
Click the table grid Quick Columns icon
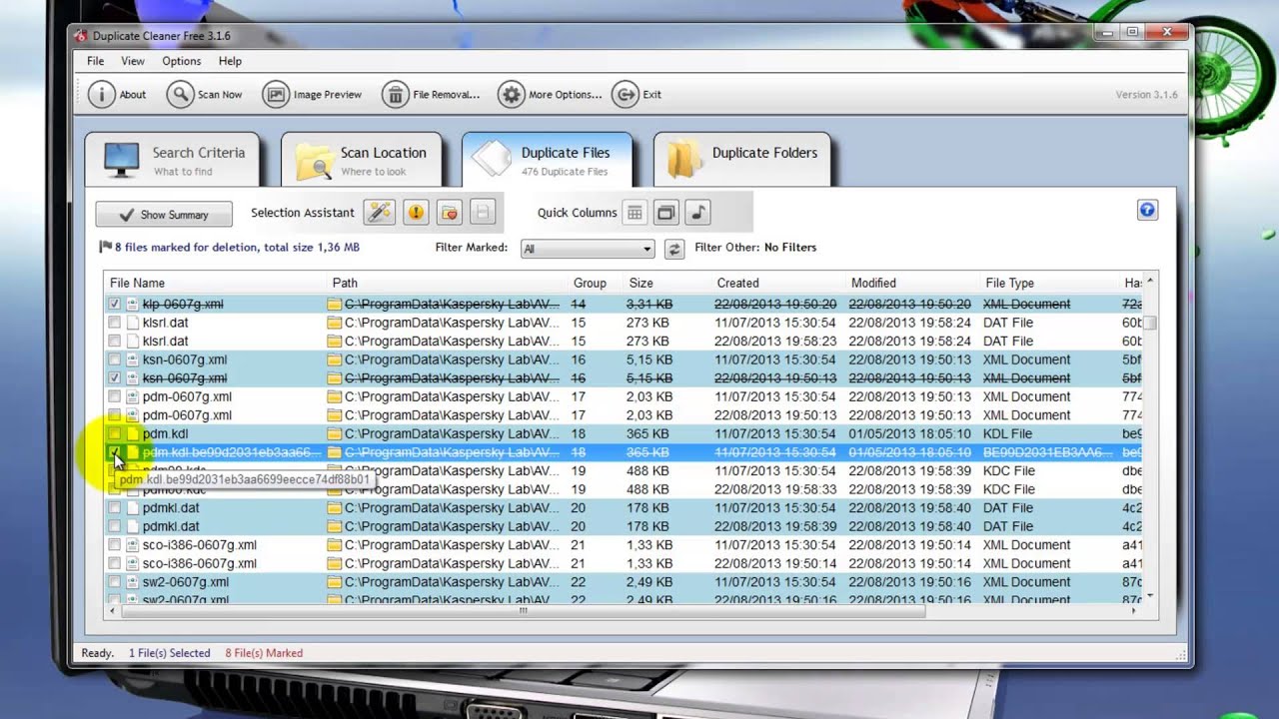tap(635, 212)
